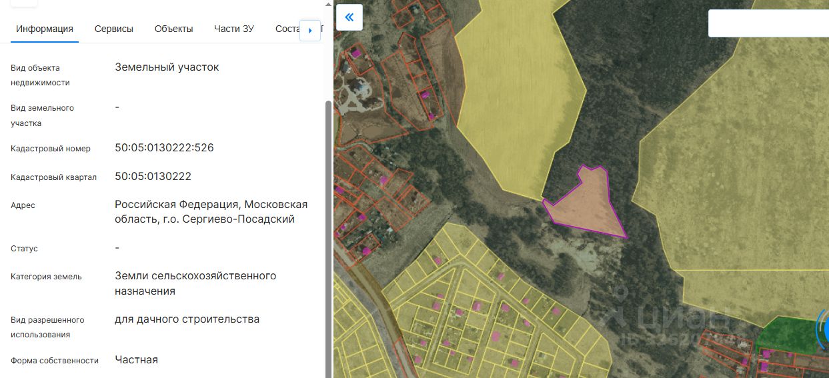Viewport: 829px width, 378px height.
Task: Switch to the Сервисы tab
Action: (114, 29)
